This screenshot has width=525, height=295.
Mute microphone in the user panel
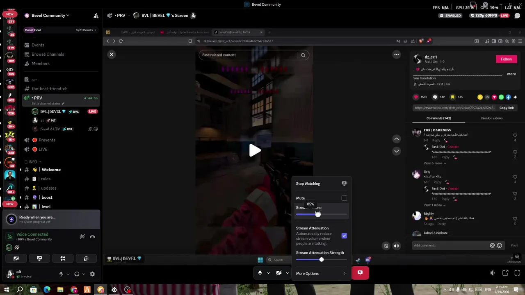(x=61, y=274)
